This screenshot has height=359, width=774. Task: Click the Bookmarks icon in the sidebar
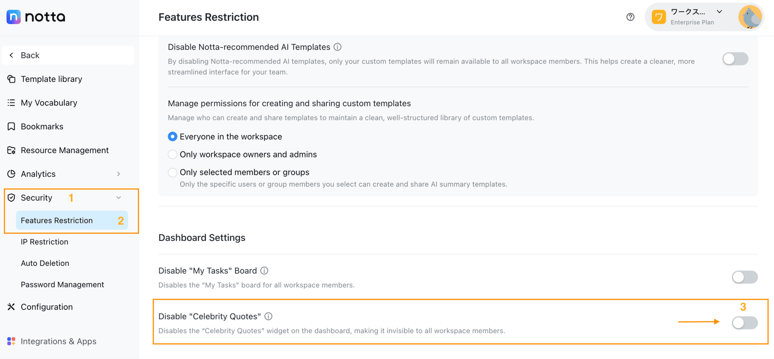click(11, 127)
